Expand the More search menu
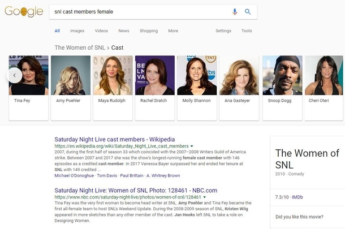This screenshot has height=229, width=345. [173, 31]
